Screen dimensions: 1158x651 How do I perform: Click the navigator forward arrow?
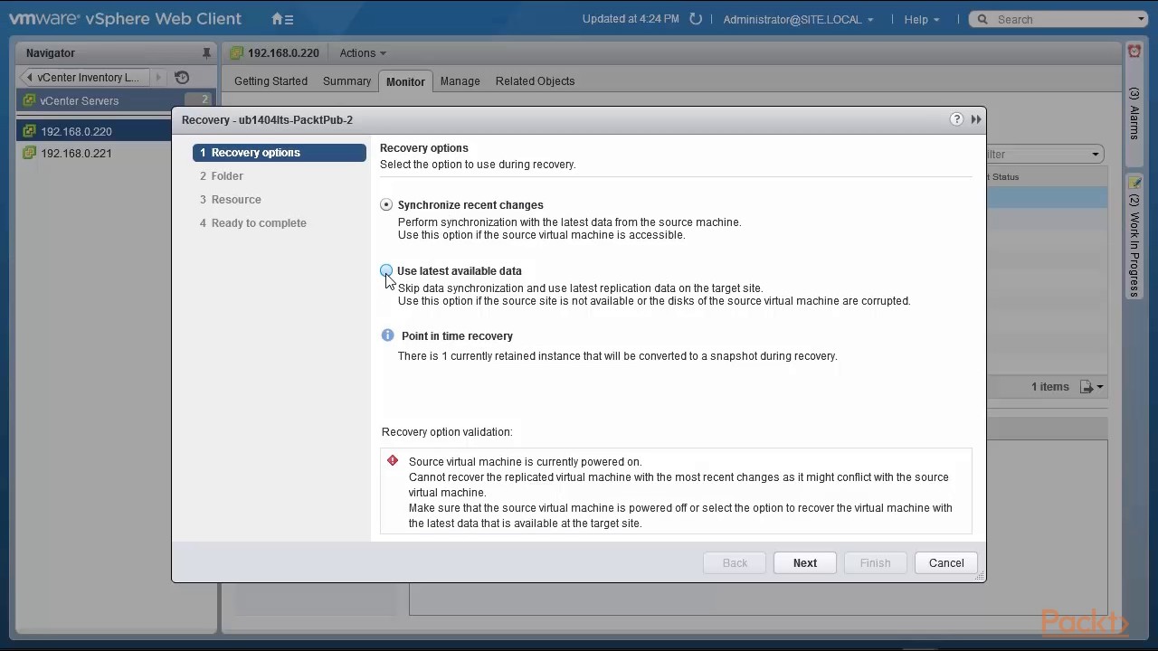(x=158, y=78)
